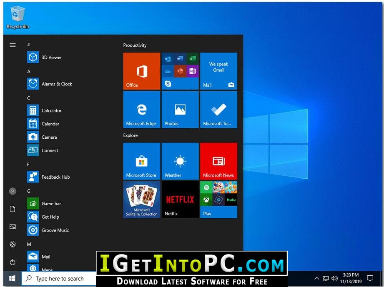Click the Productivity group title
Viewport: 384px width, 287px height.
(x=135, y=45)
